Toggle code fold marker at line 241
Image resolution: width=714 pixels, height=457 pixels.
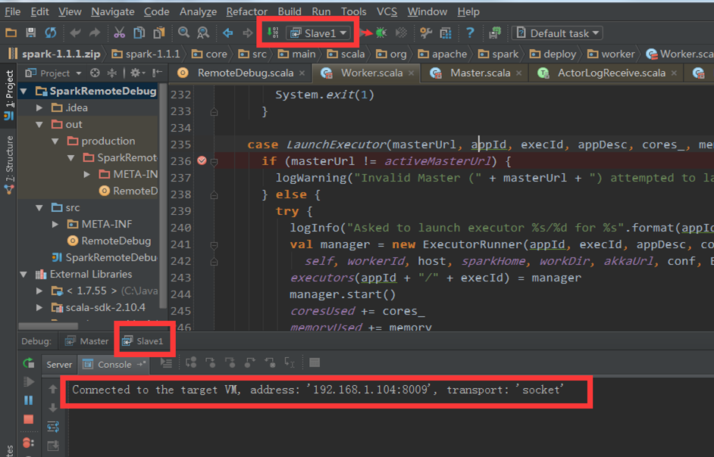[214, 245]
